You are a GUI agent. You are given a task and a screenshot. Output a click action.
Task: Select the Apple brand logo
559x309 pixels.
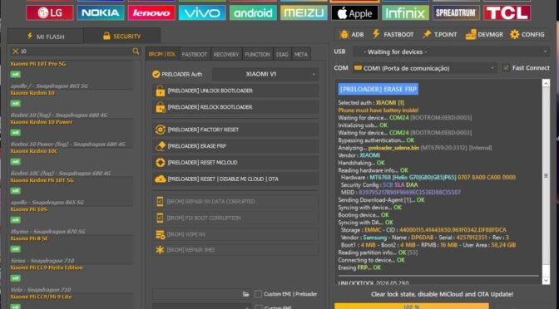354,13
